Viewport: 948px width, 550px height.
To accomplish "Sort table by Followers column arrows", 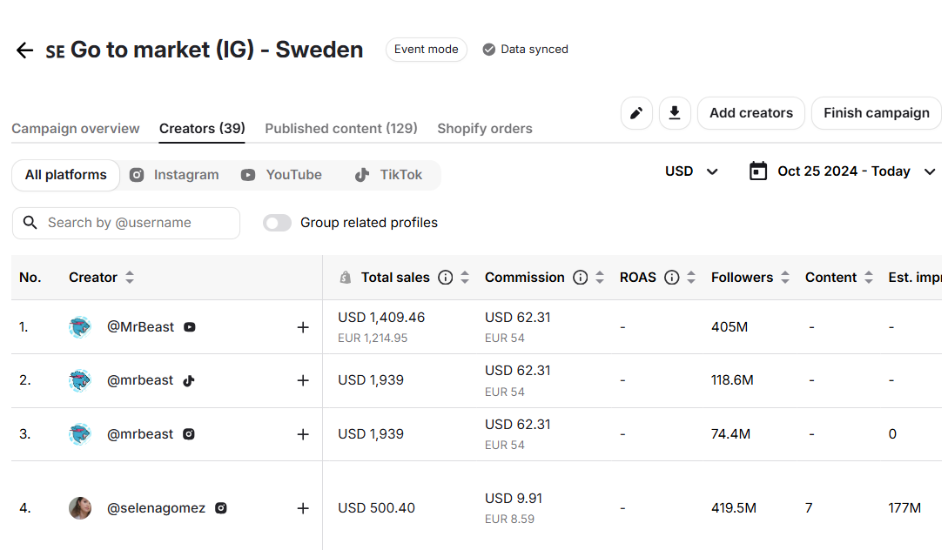I will pos(785,278).
